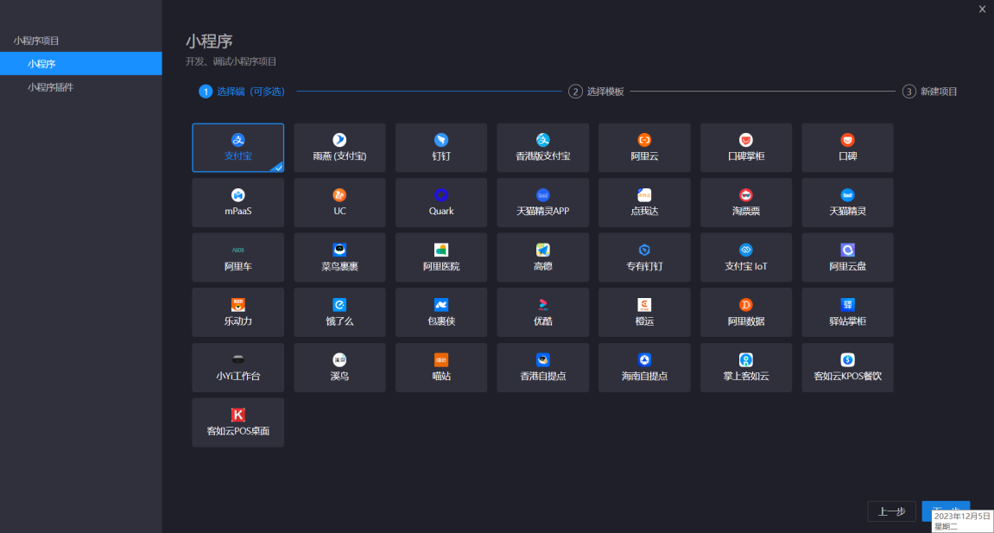
Task: Open 小程序插件 in the left sidebar
Action: [x=81, y=87]
